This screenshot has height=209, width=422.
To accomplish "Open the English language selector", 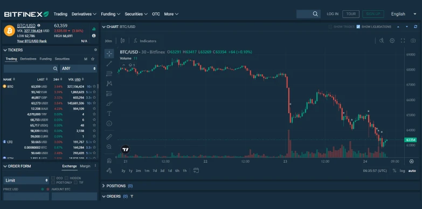I will 404,14.
